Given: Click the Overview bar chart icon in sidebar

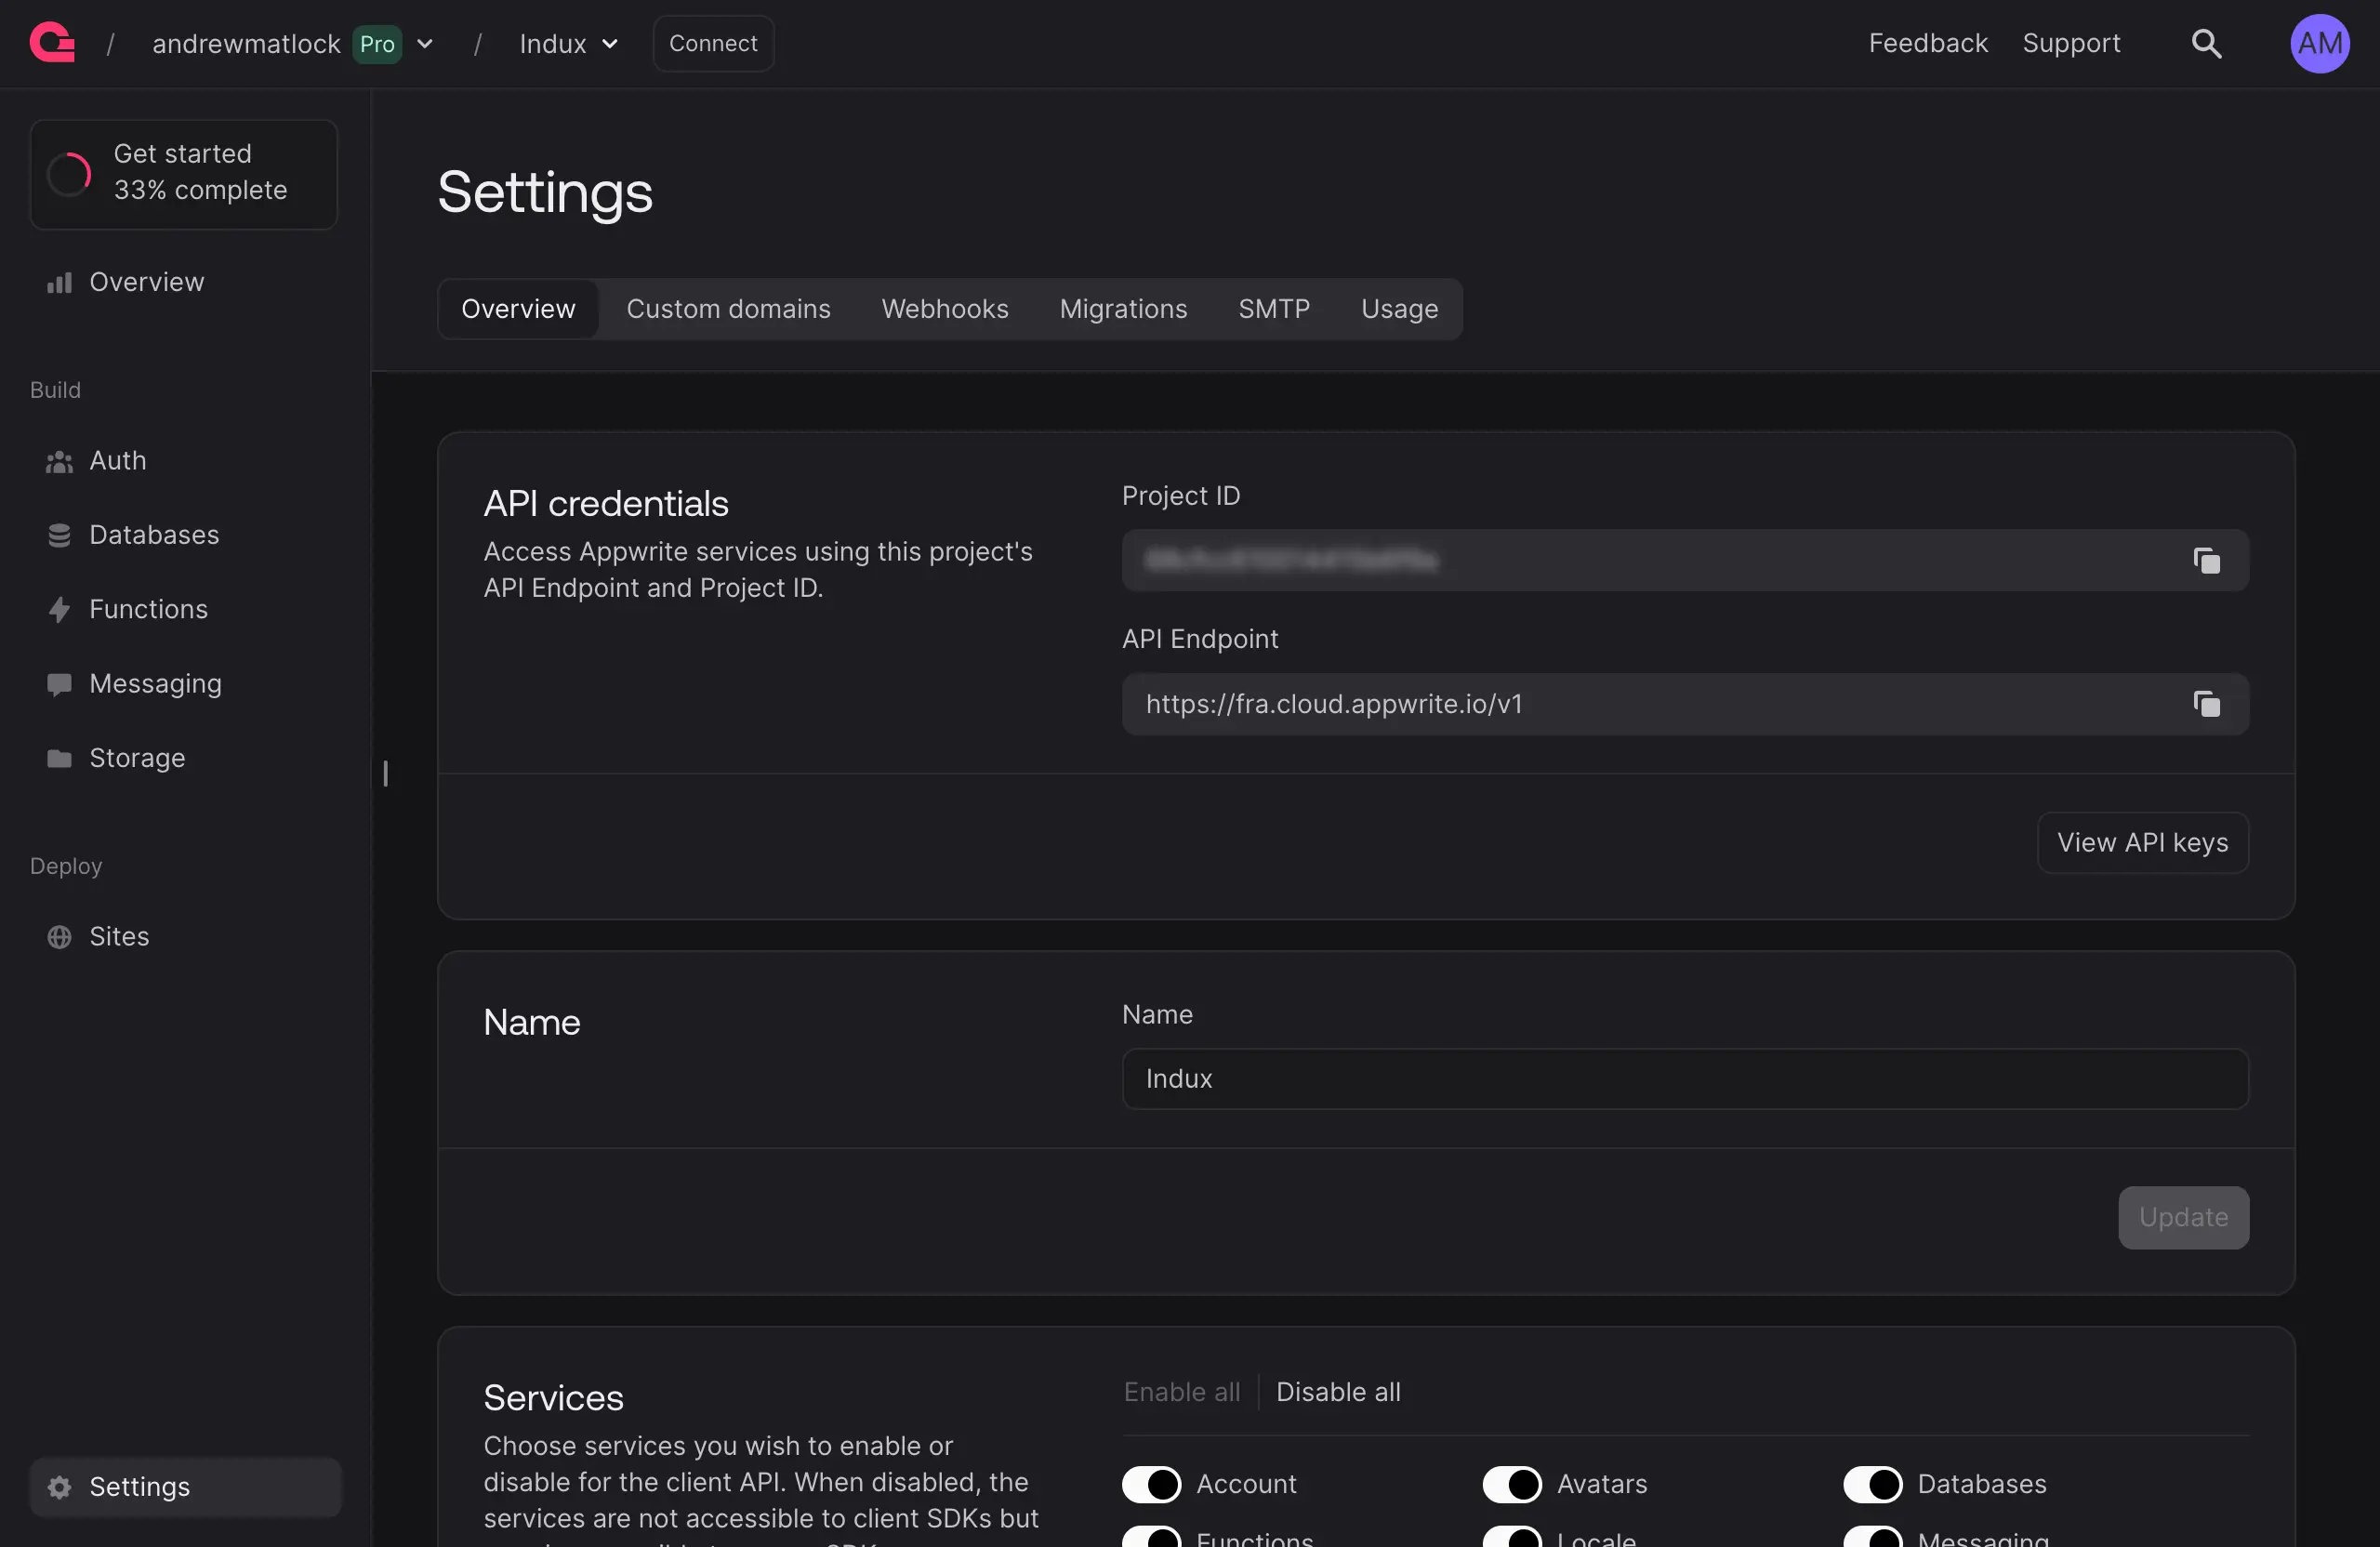Looking at the screenshot, I should (59, 283).
